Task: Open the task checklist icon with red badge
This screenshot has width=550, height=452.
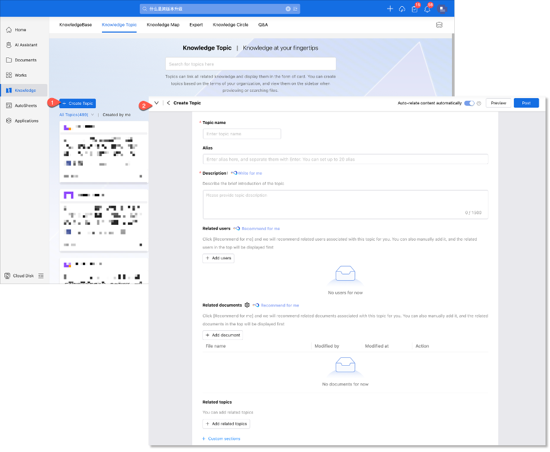Action: [415, 9]
